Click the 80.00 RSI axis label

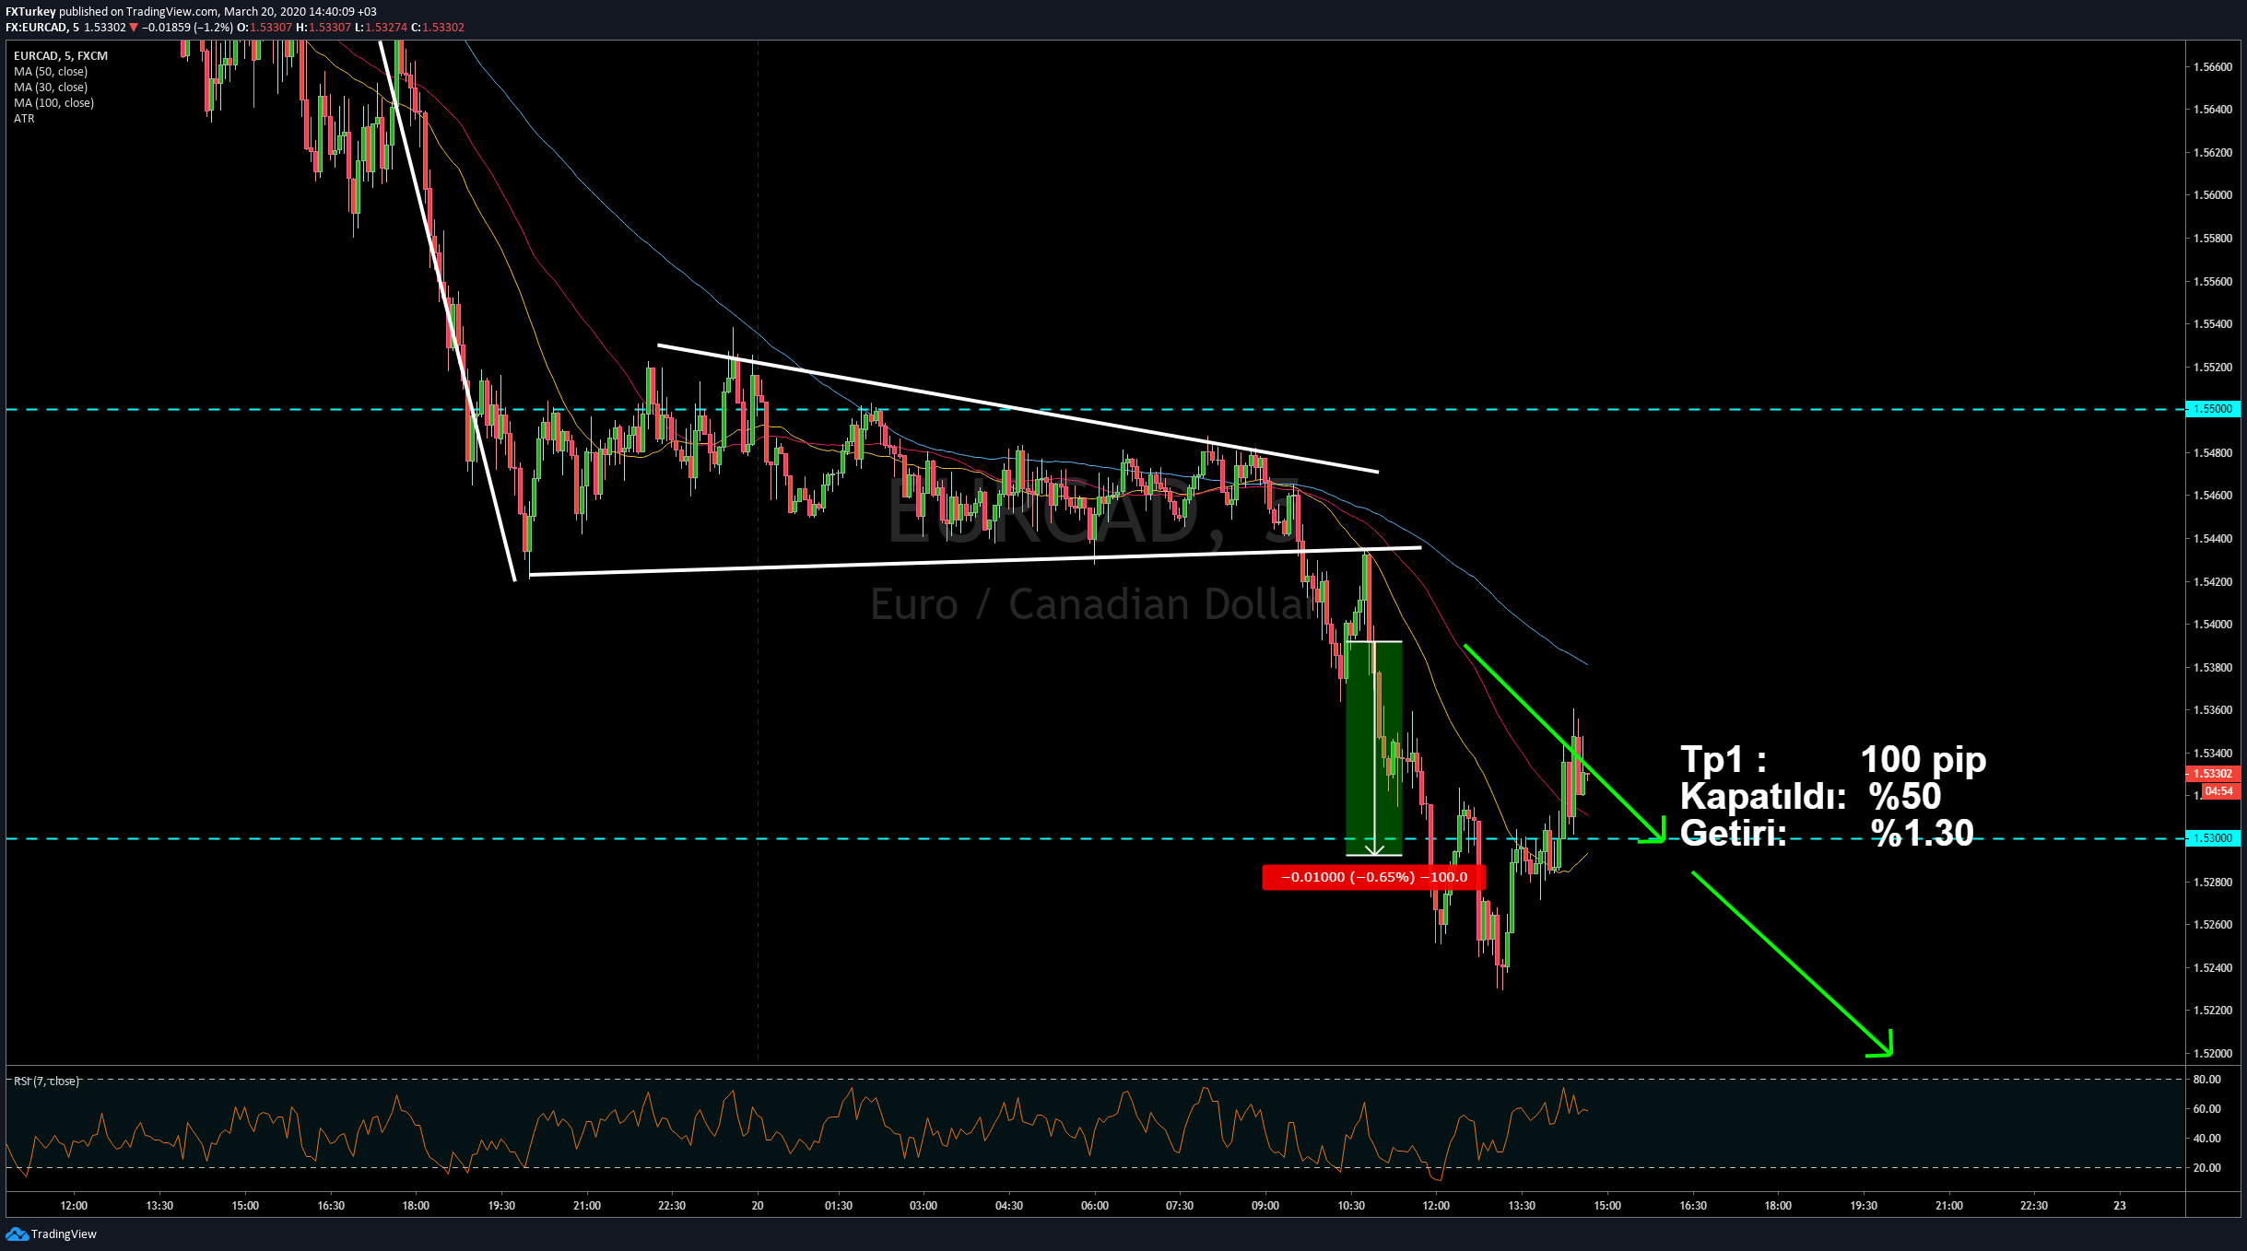(x=2206, y=1080)
